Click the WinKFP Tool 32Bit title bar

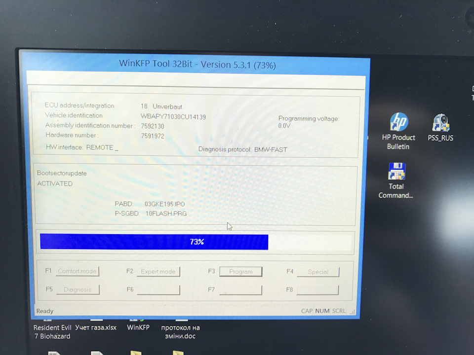tap(197, 64)
